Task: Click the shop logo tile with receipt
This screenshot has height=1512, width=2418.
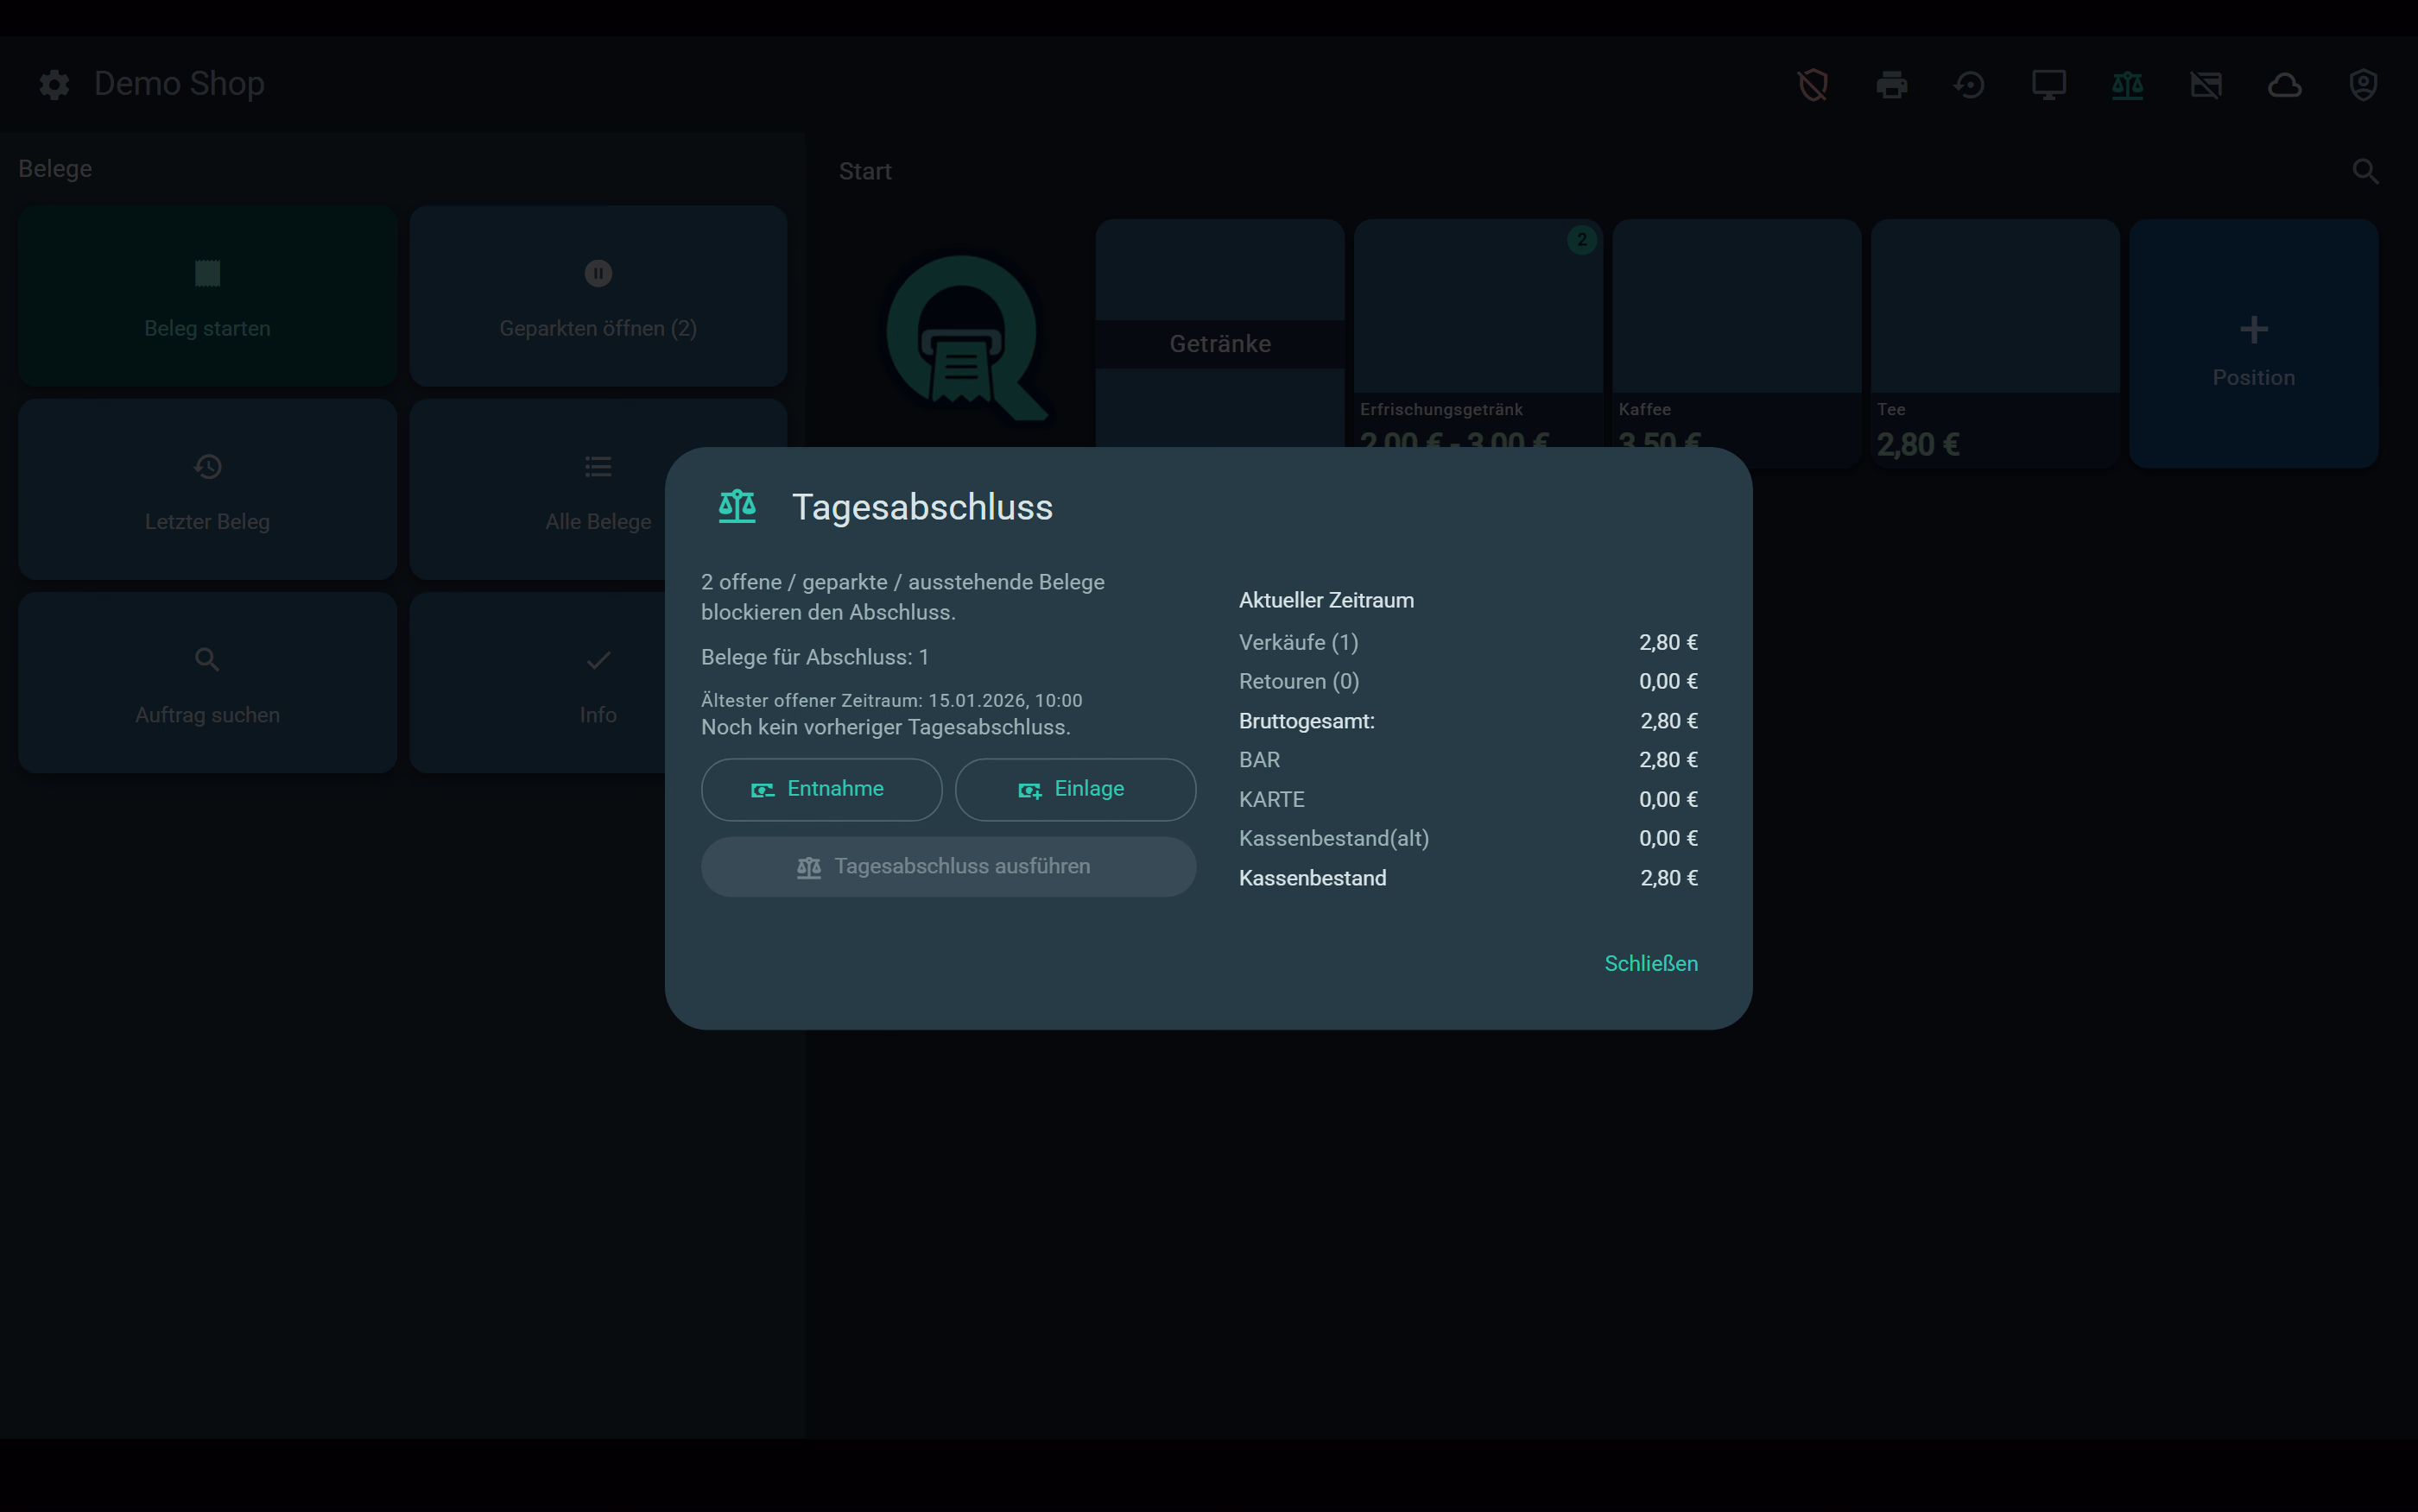Action: [962, 343]
